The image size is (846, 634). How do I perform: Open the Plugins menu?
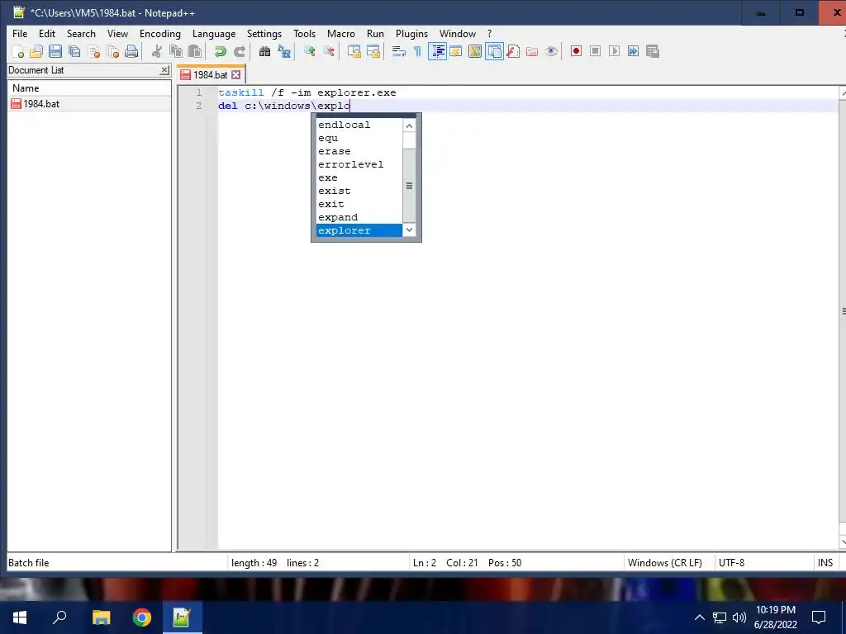411,33
